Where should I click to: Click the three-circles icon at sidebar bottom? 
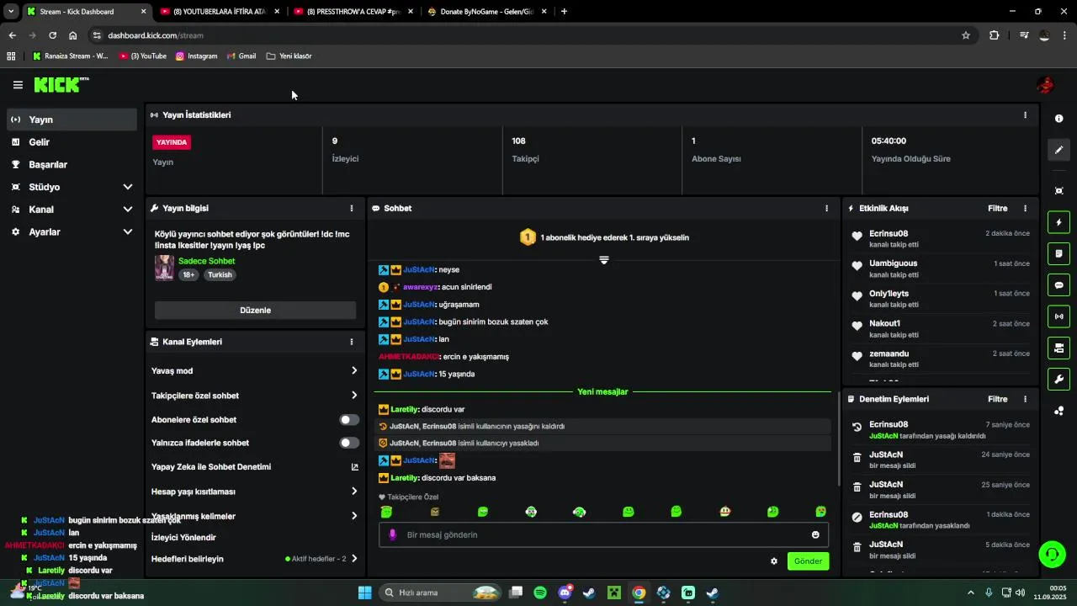click(1058, 411)
